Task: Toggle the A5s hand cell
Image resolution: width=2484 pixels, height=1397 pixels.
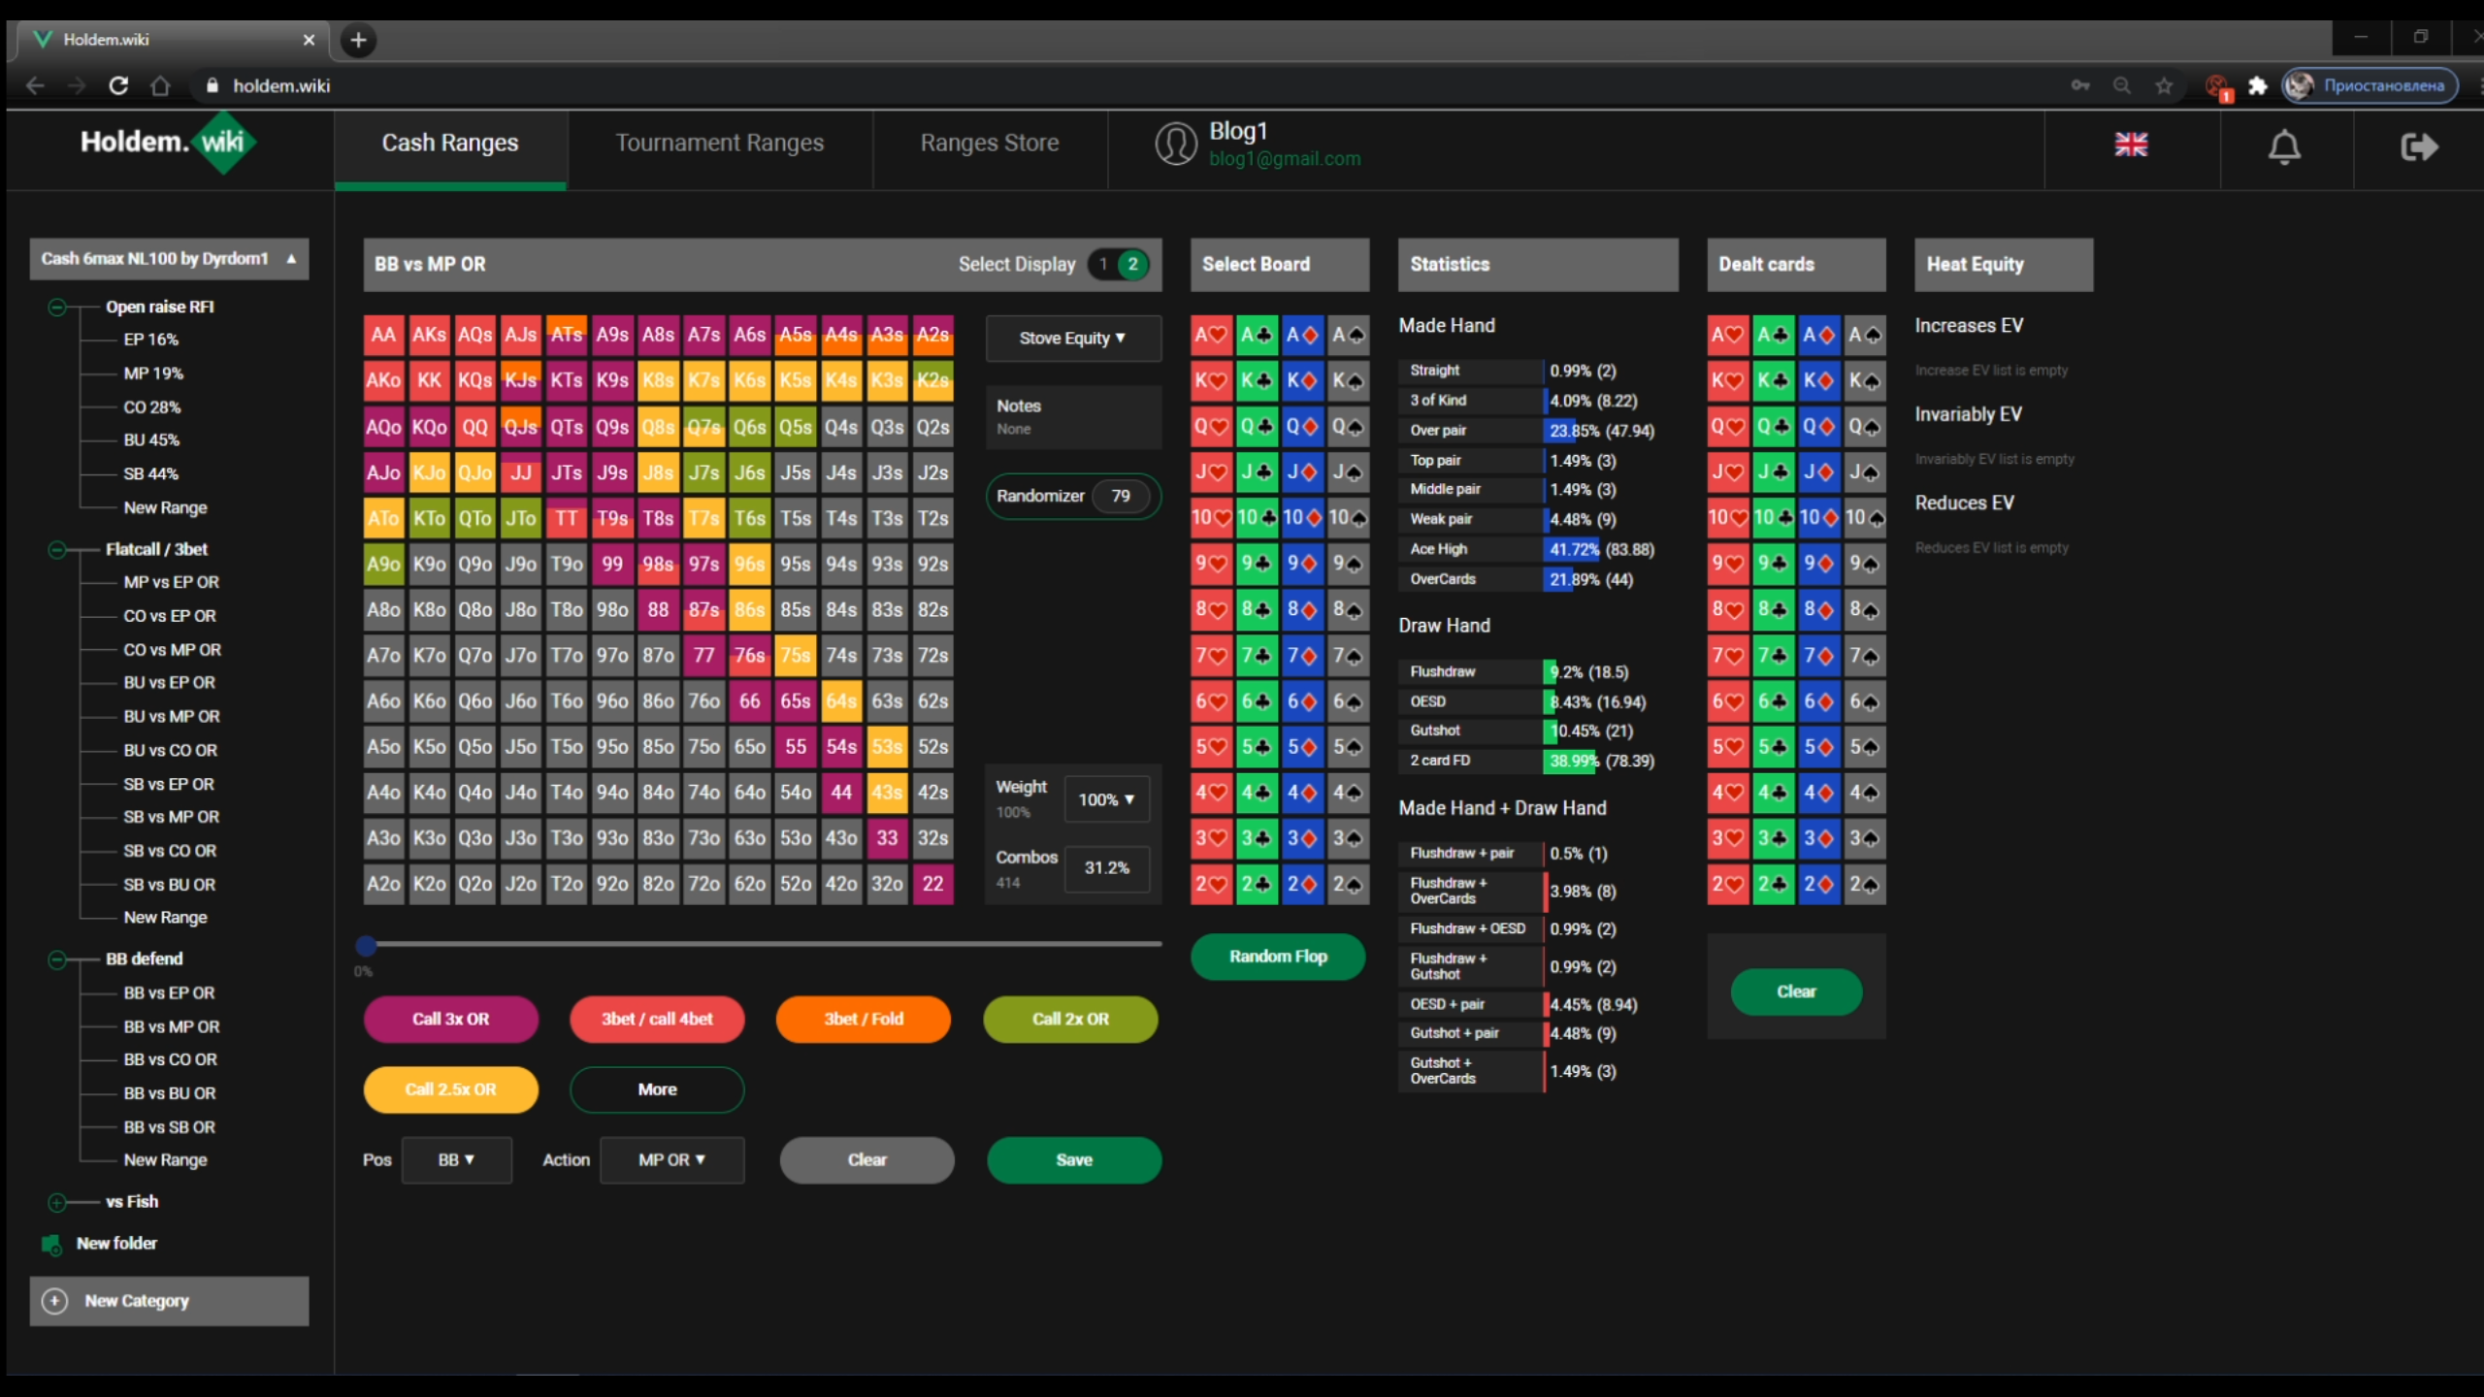Action: [796, 335]
